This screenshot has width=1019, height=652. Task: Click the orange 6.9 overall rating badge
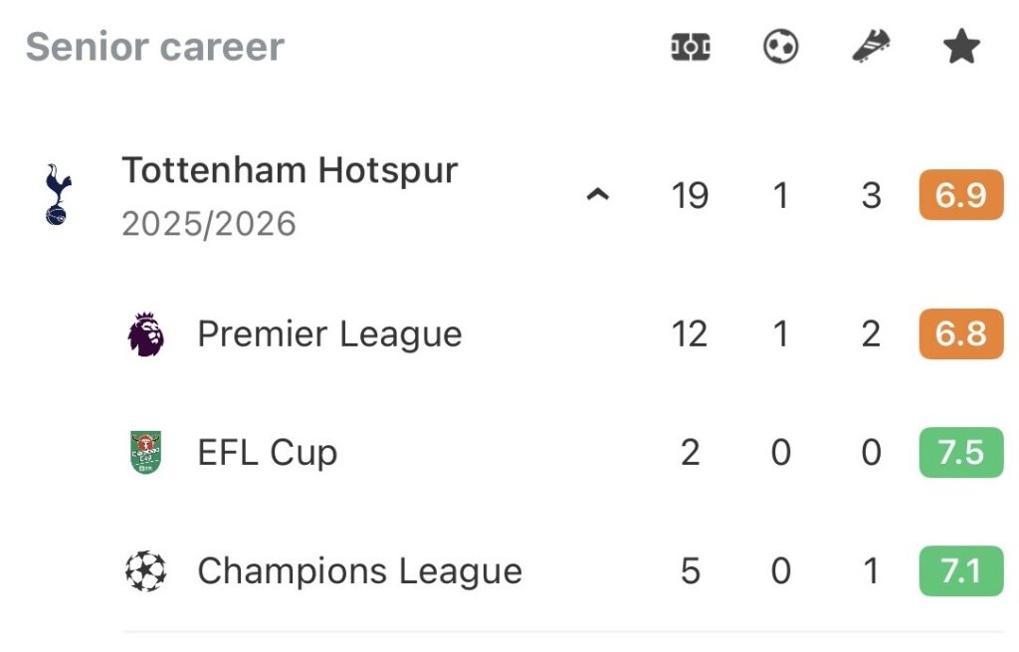960,195
